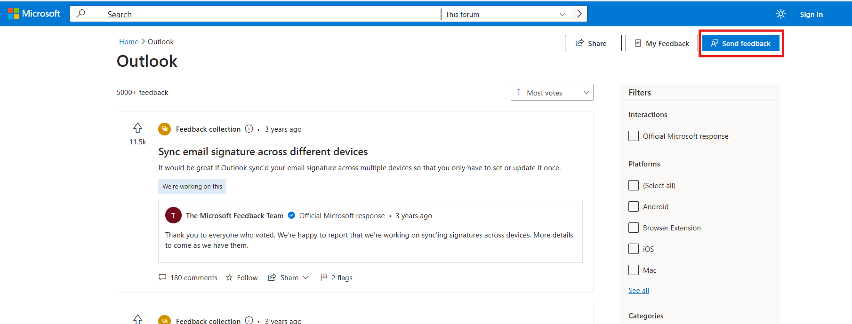Click the Outlook breadcrumb text
852x324 pixels.
coord(161,41)
